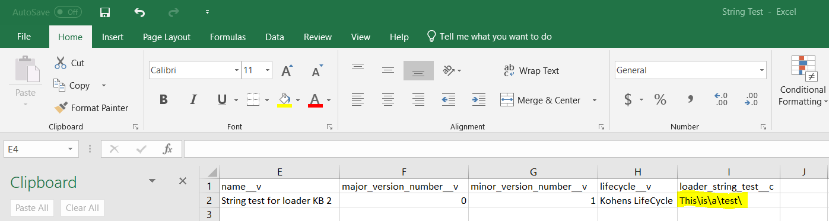Image resolution: width=829 pixels, height=221 pixels.
Task: Toggle Underline formatting
Action: pos(221,100)
